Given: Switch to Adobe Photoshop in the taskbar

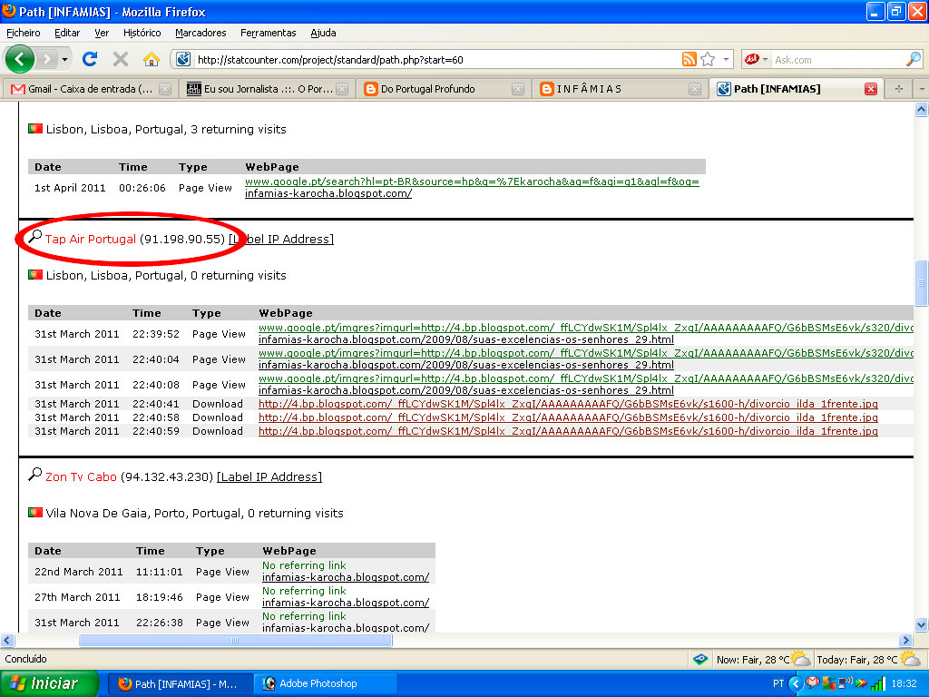Looking at the screenshot, I should coord(325,684).
